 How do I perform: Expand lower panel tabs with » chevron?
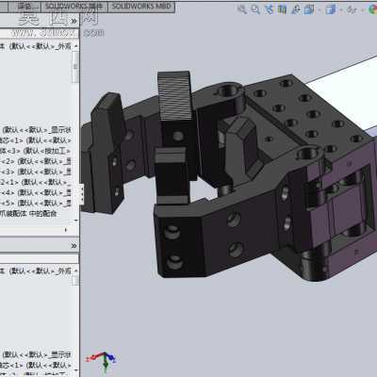tap(74, 246)
